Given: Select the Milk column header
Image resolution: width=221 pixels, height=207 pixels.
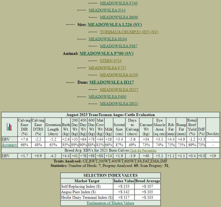Looking at the screenshot, I should click(109, 127).
